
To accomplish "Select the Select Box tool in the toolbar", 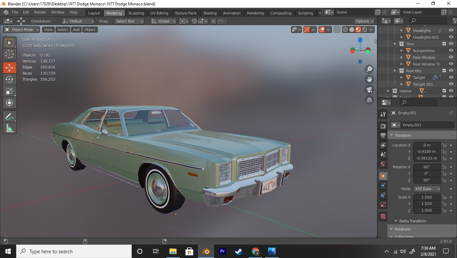I will pyautogui.click(x=9, y=43).
